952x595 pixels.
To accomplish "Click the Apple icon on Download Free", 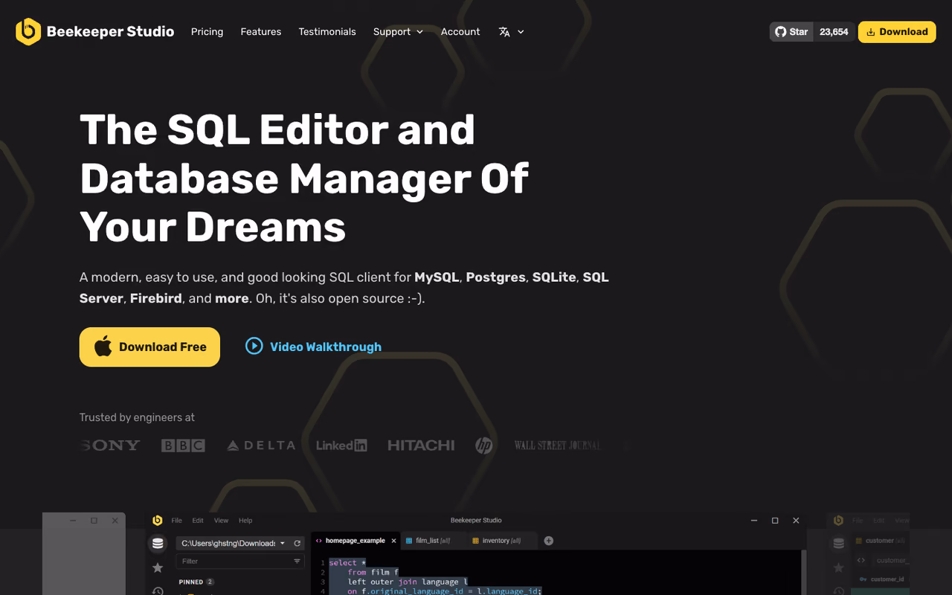I will coord(103,347).
